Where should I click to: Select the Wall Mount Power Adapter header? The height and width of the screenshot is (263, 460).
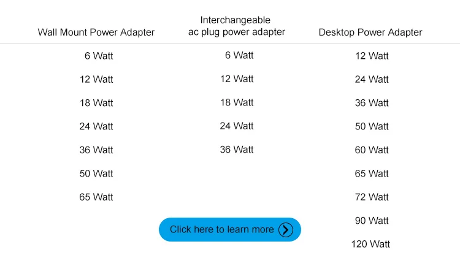96,32
